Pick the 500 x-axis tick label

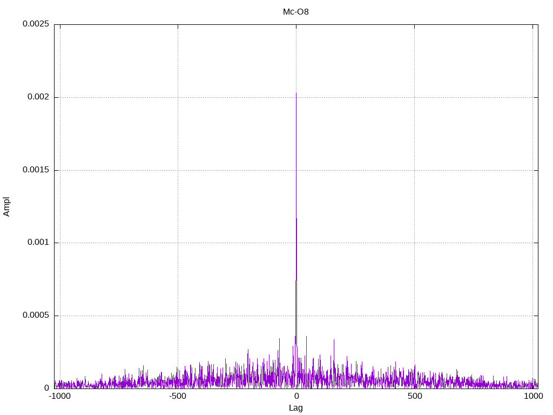pos(414,397)
